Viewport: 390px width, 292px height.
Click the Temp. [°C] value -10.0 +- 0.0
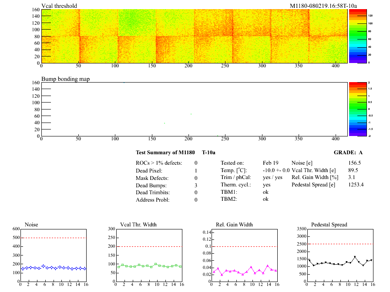[276, 170]
